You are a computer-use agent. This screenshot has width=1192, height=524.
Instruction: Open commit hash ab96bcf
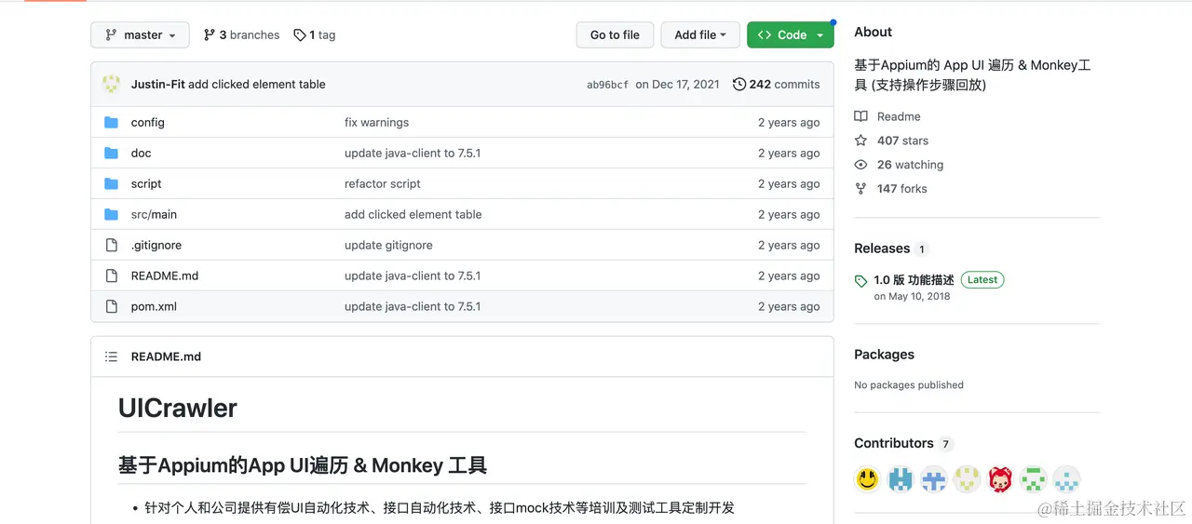tap(607, 84)
